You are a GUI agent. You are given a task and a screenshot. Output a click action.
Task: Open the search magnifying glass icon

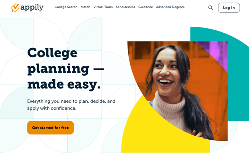pos(210,8)
